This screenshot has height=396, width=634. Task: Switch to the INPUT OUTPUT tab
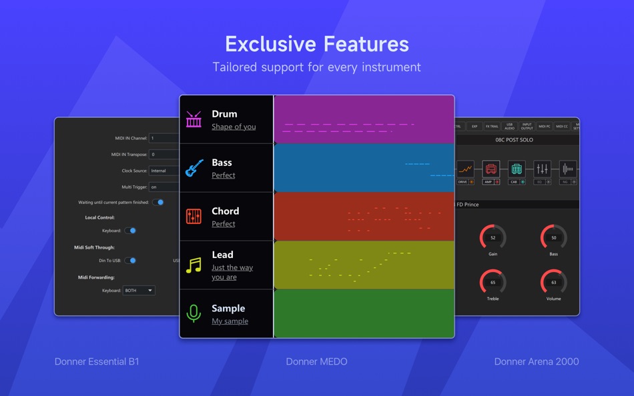click(x=527, y=126)
